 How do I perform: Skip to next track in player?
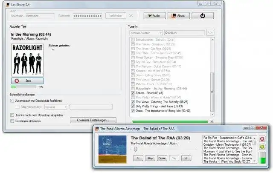[186, 158]
